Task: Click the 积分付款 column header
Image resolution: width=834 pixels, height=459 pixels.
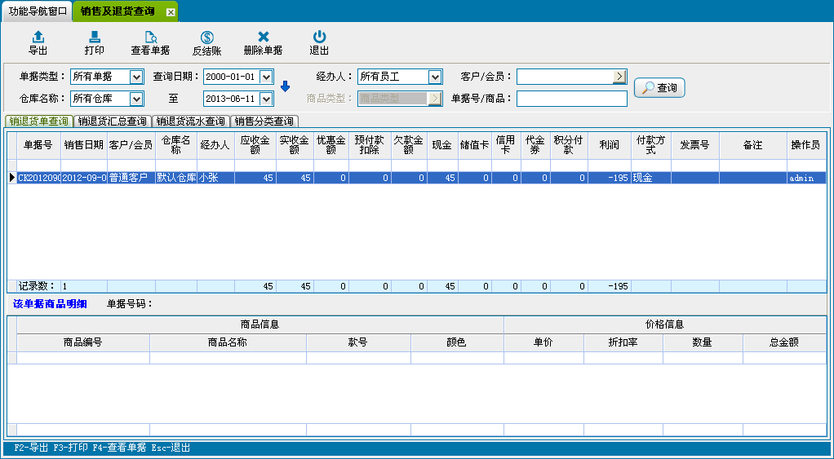Action: pos(569,145)
